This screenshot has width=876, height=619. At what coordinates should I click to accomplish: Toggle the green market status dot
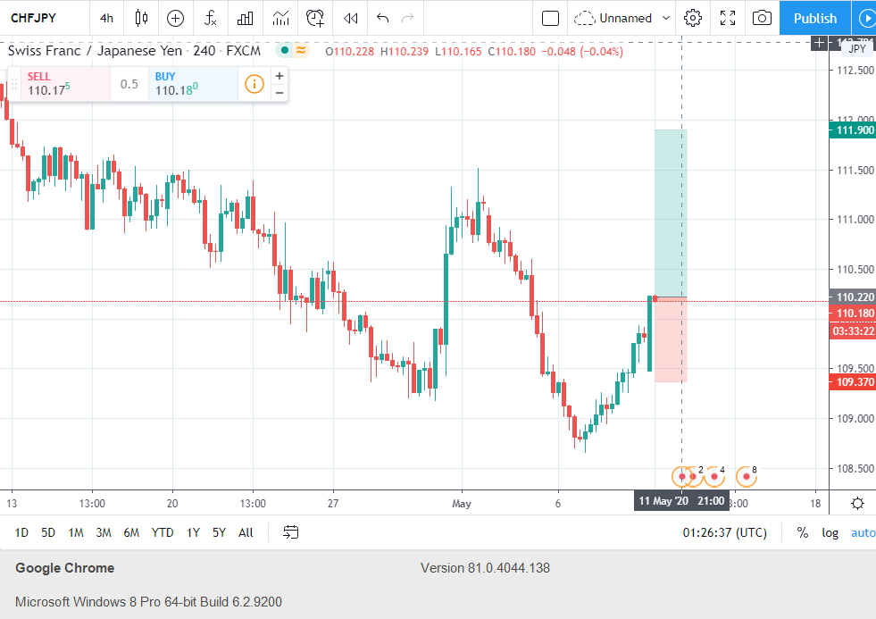pos(284,50)
